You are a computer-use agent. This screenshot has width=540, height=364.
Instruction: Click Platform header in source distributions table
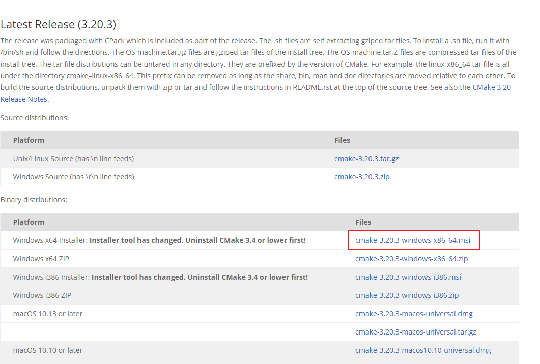click(29, 140)
